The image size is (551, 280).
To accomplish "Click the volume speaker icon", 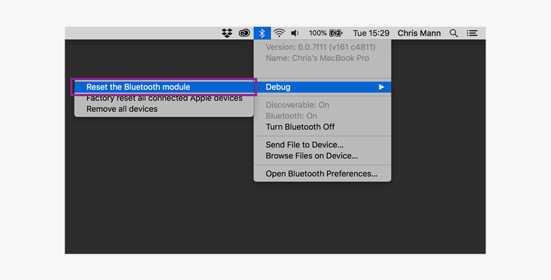I will tap(295, 33).
